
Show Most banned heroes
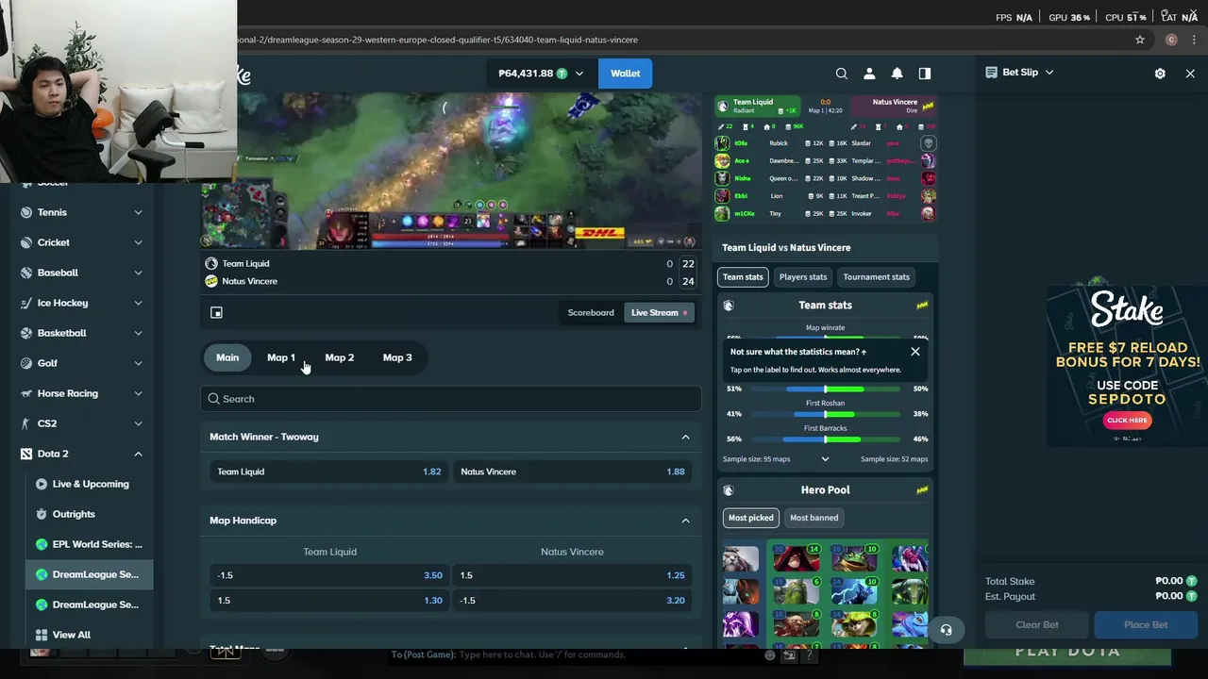tap(814, 518)
